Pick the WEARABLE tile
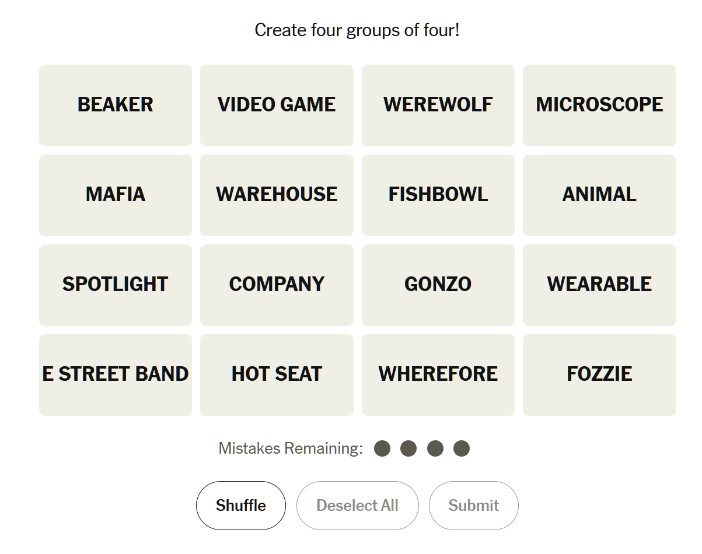Viewport: 702px width, 554px height. [599, 285]
